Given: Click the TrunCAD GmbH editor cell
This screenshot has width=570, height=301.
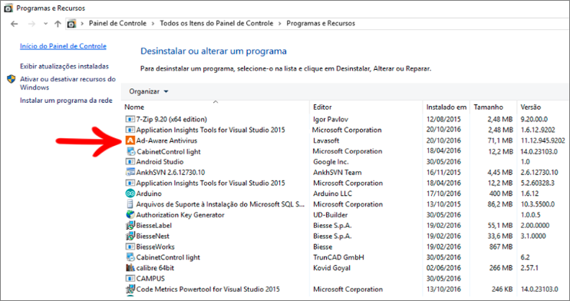Looking at the screenshot, I should tap(338, 257).
